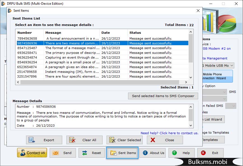Click the Clear Selected button
The image size is (243, 166).
124,140
